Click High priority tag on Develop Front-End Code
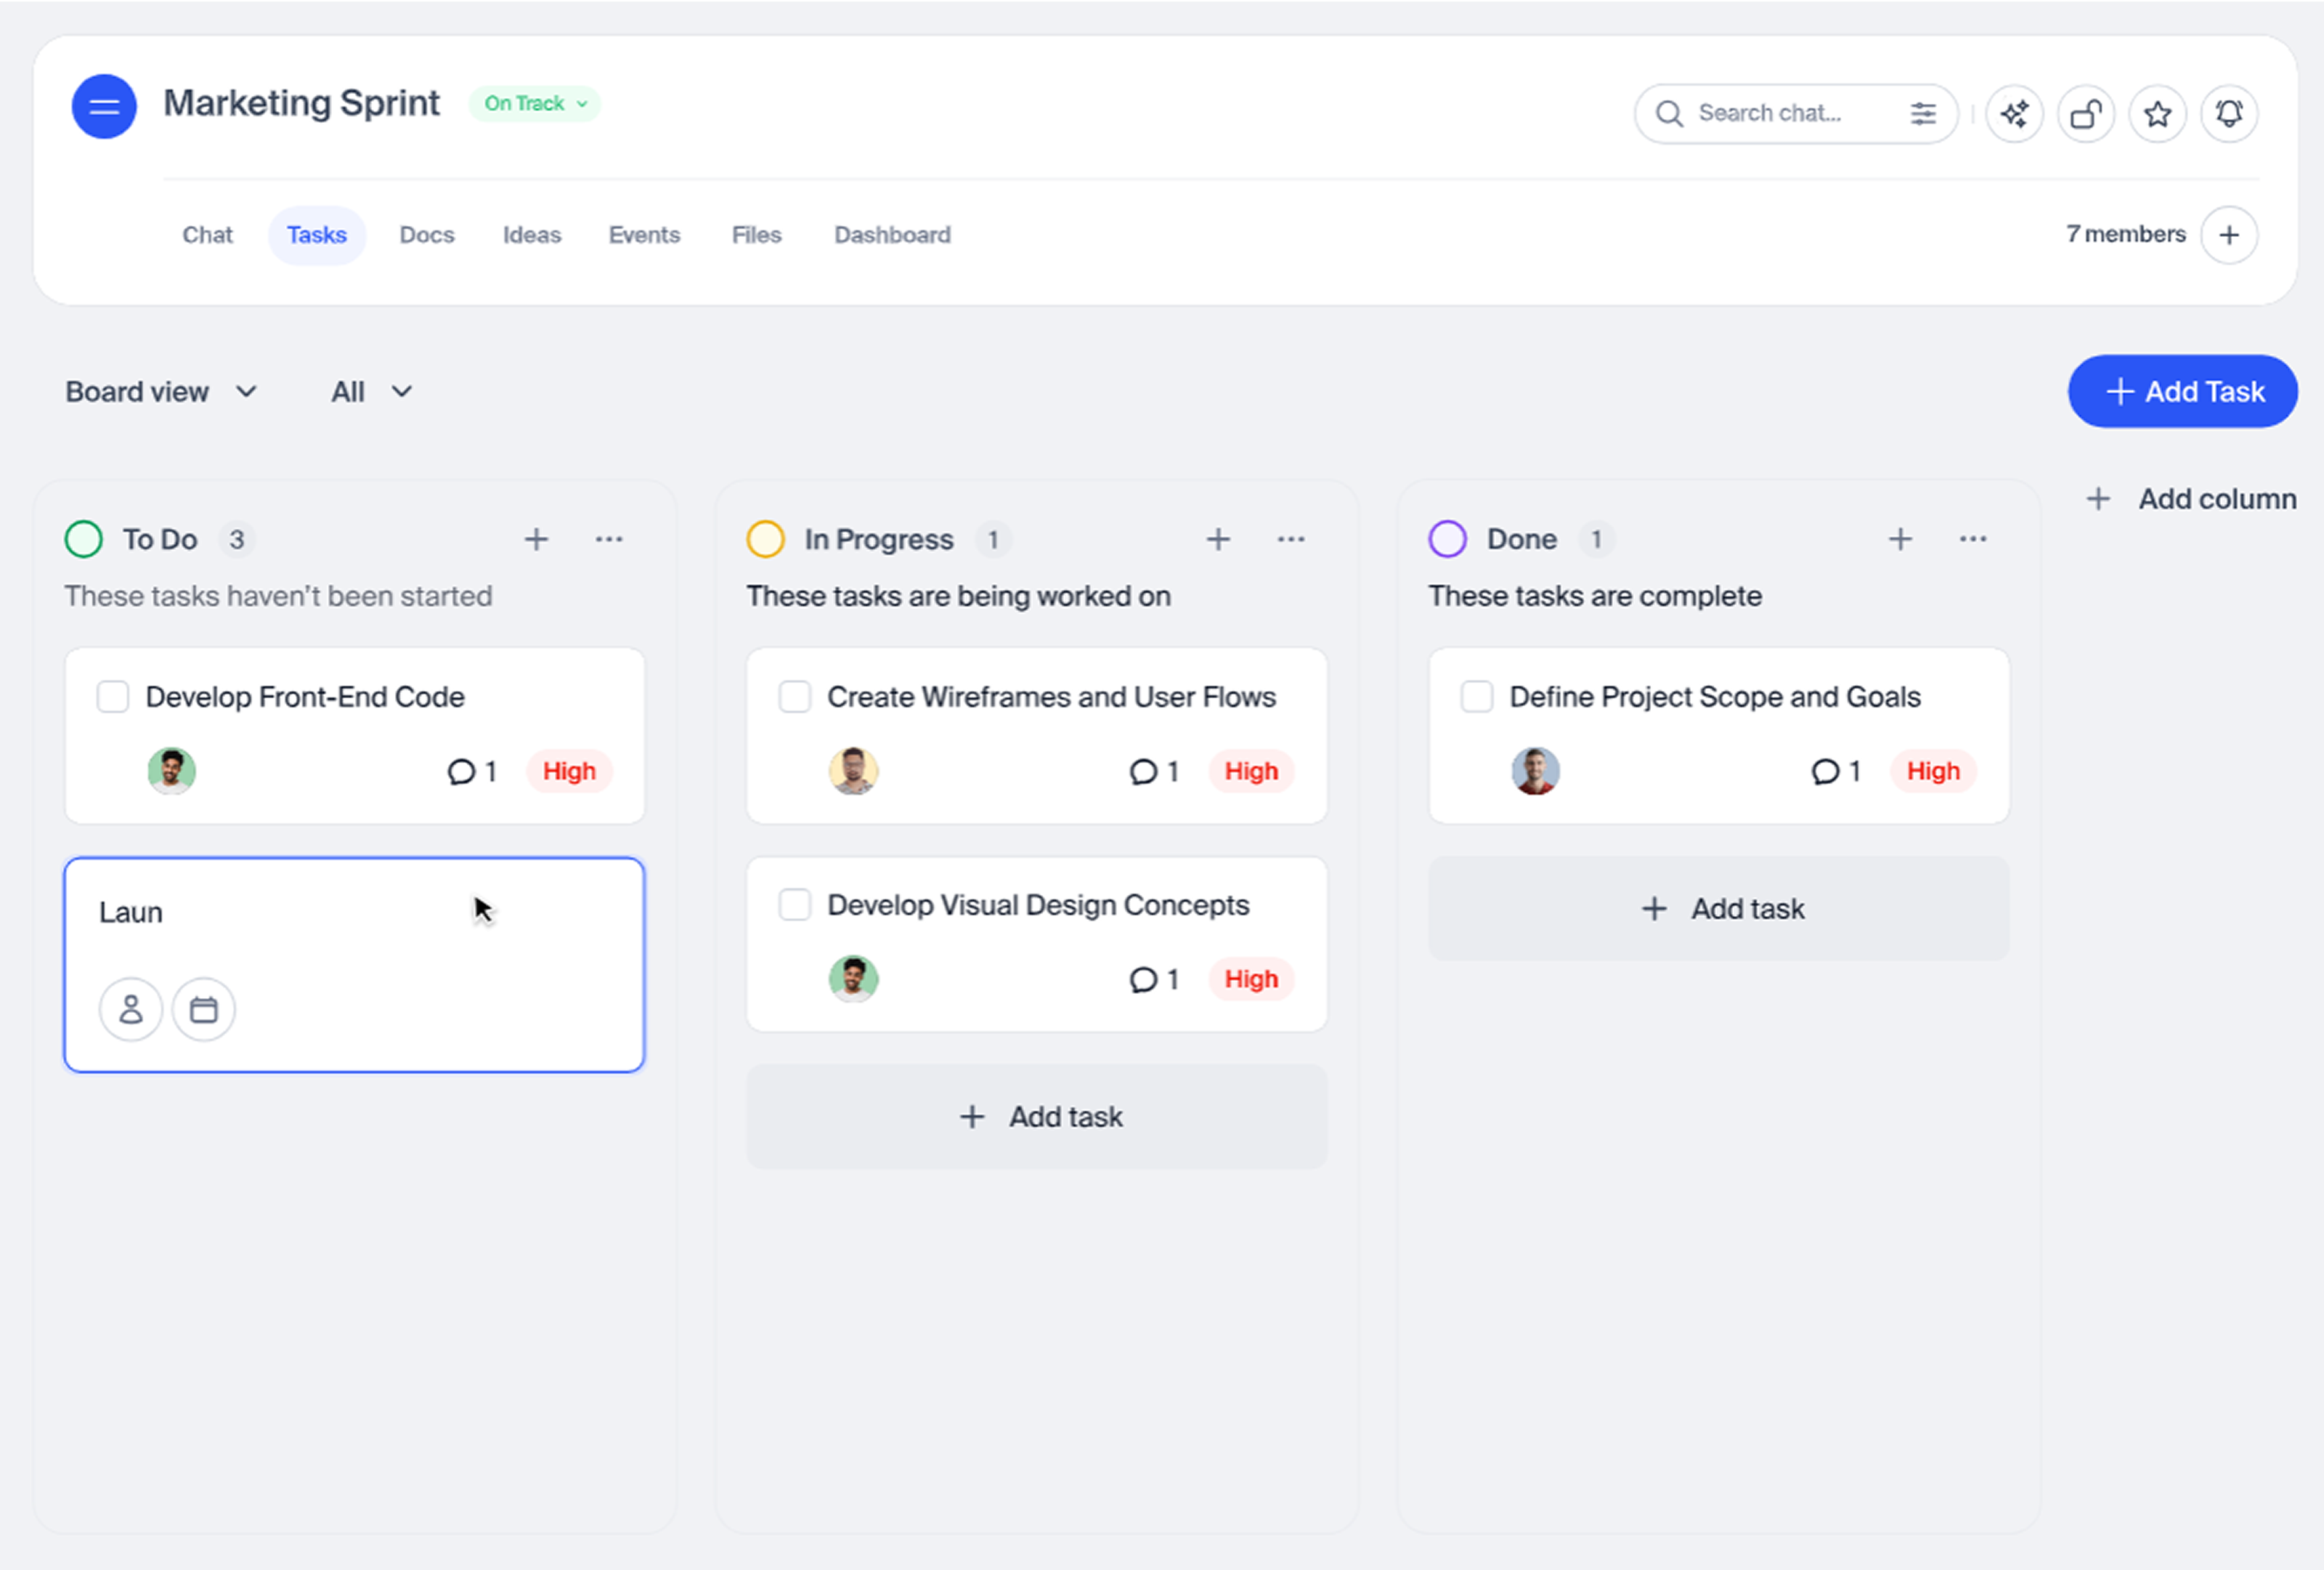Viewport: 2324px width, 1570px height. (x=570, y=772)
